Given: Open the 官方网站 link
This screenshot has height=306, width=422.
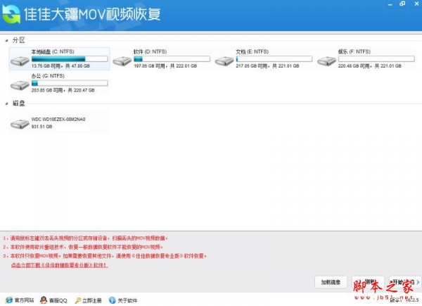Looking at the screenshot, I should click(24, 300).
